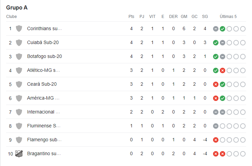Click the Grupo A heading

pos(17,7)
